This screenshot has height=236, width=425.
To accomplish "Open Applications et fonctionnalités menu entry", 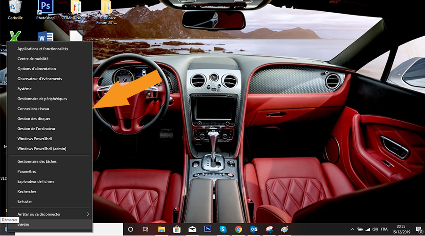I will (x=50, y=49).
